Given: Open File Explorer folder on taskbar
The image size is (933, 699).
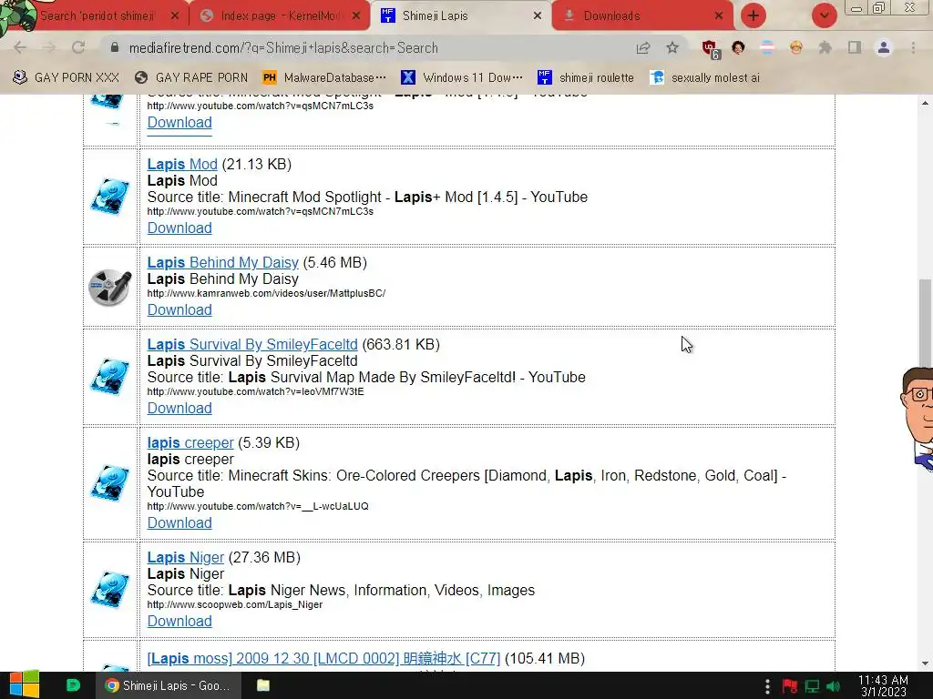Looking at the screenshot, I should 263,685.
